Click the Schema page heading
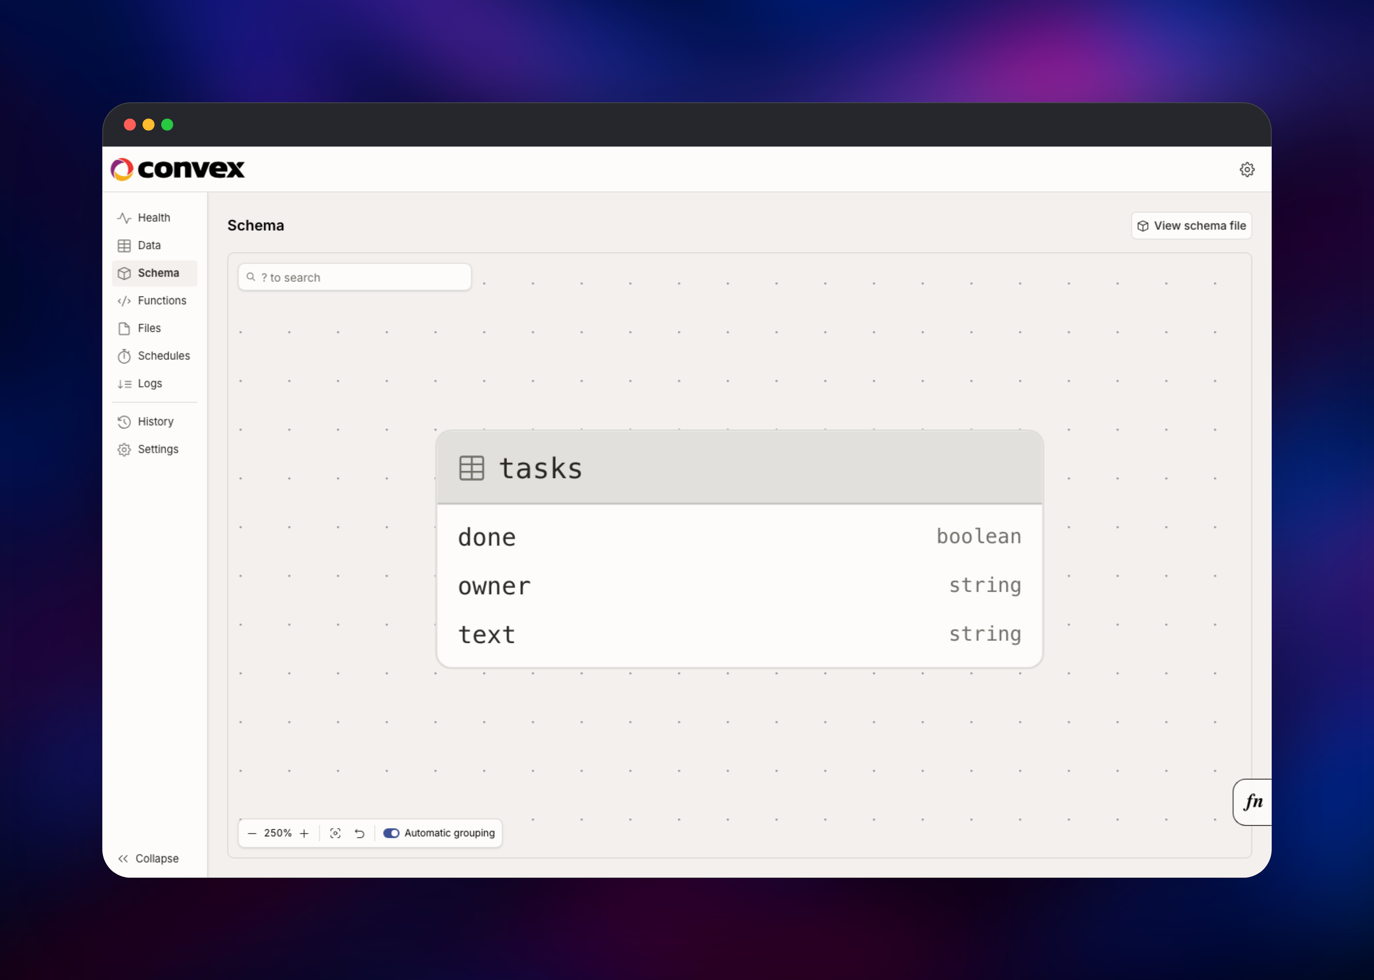This screenshot has height=980, width=1374. point(256,226)
